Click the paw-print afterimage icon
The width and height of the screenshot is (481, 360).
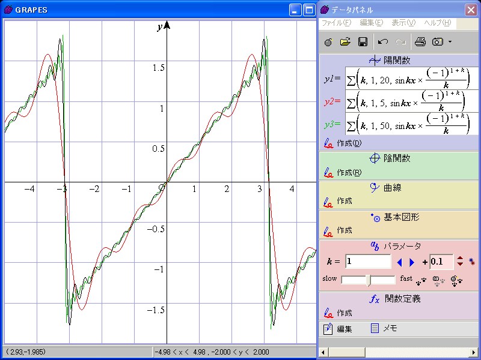[421, 279]
